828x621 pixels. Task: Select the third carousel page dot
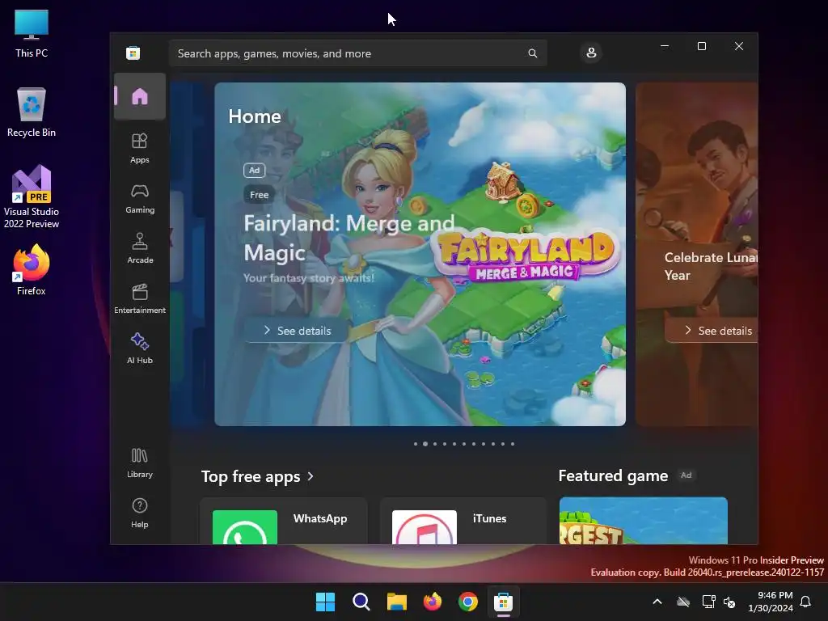(435, 444)
